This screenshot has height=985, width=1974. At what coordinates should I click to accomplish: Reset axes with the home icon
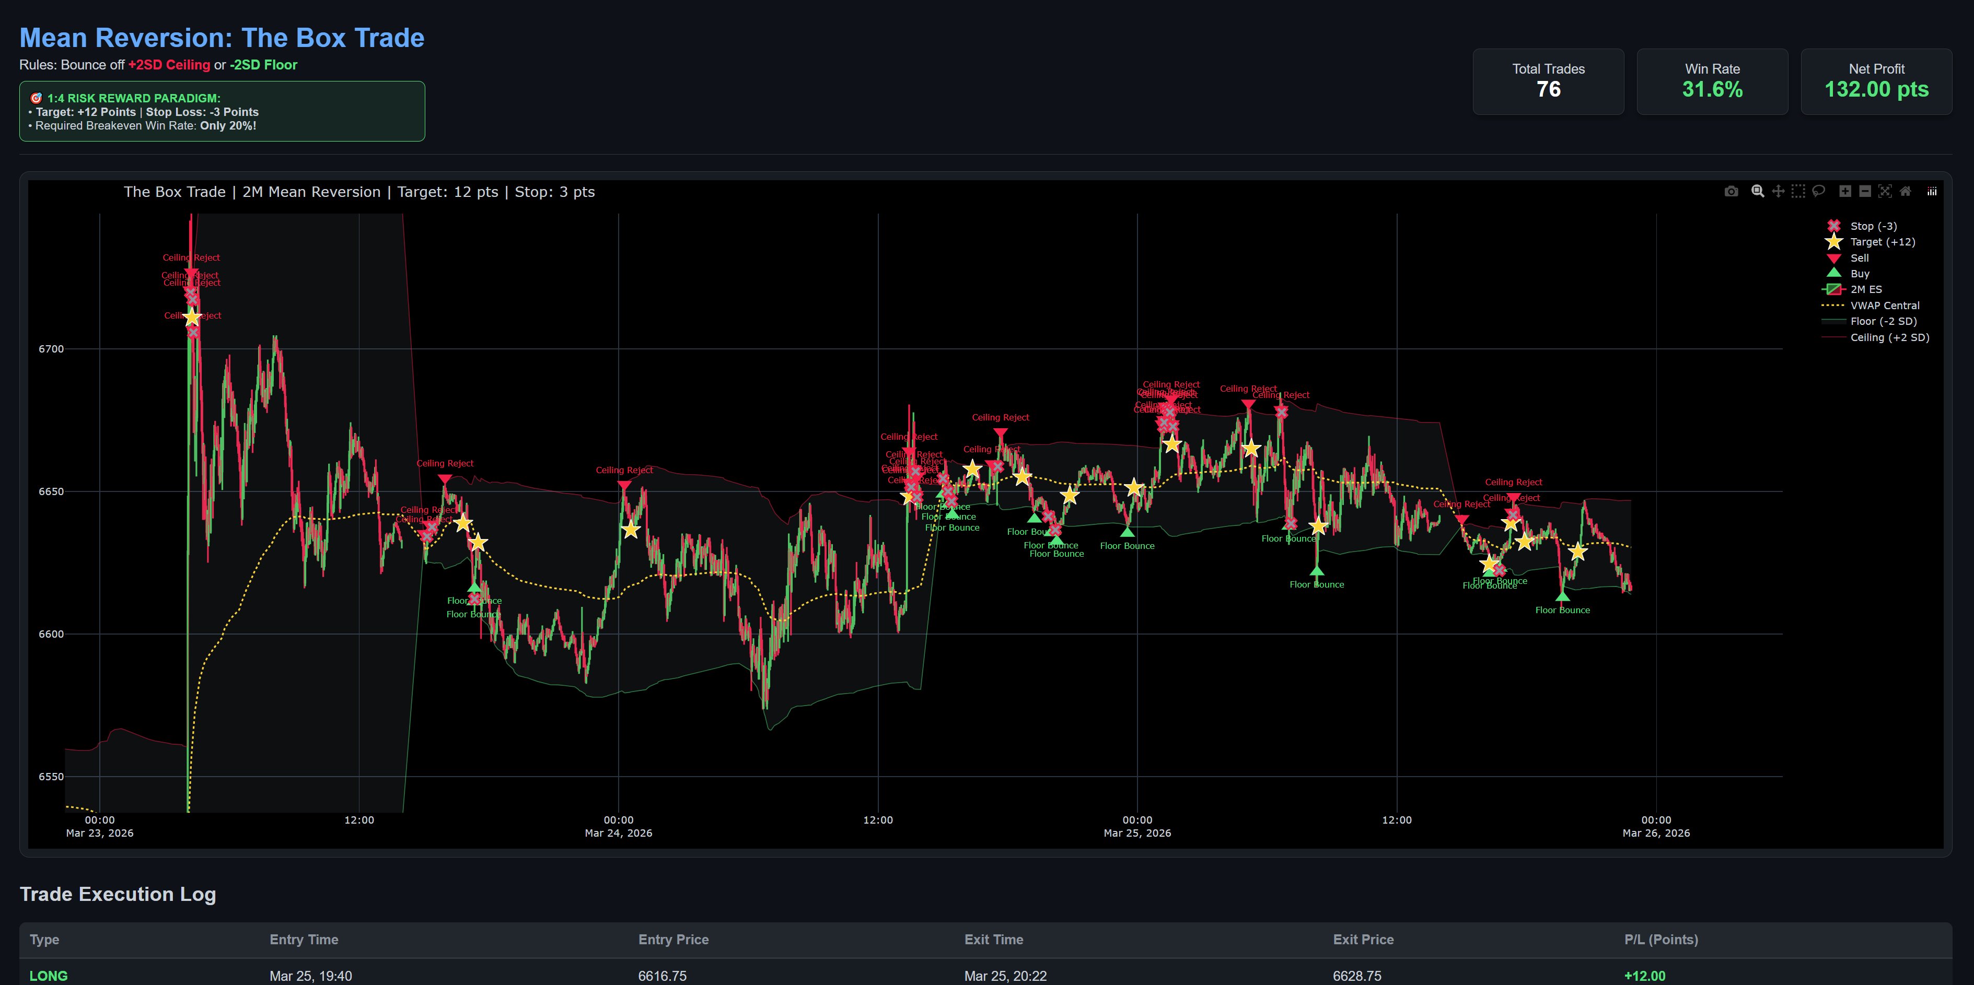pos(1905,192)
